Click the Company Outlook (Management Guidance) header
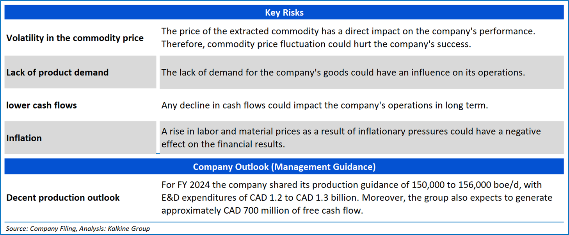Screen dimensions: 569x235 point(284,167)
